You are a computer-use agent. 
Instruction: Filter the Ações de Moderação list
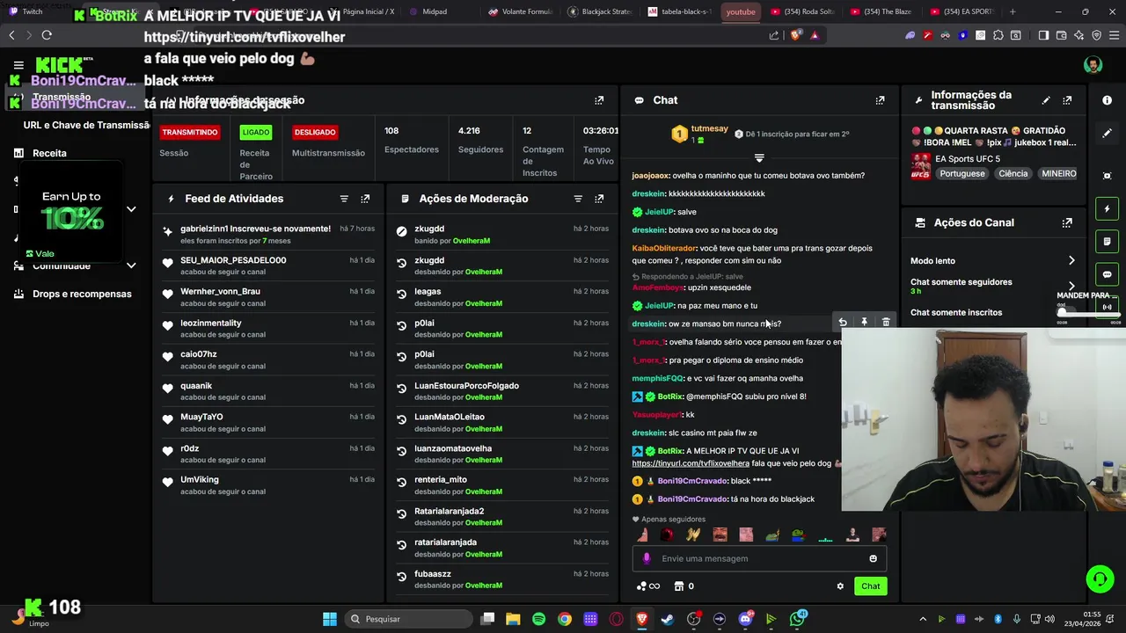pos(578,199)
